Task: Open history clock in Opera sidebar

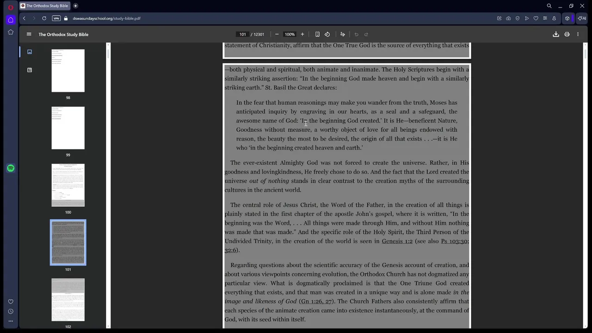Action: (x=11, y=311)
